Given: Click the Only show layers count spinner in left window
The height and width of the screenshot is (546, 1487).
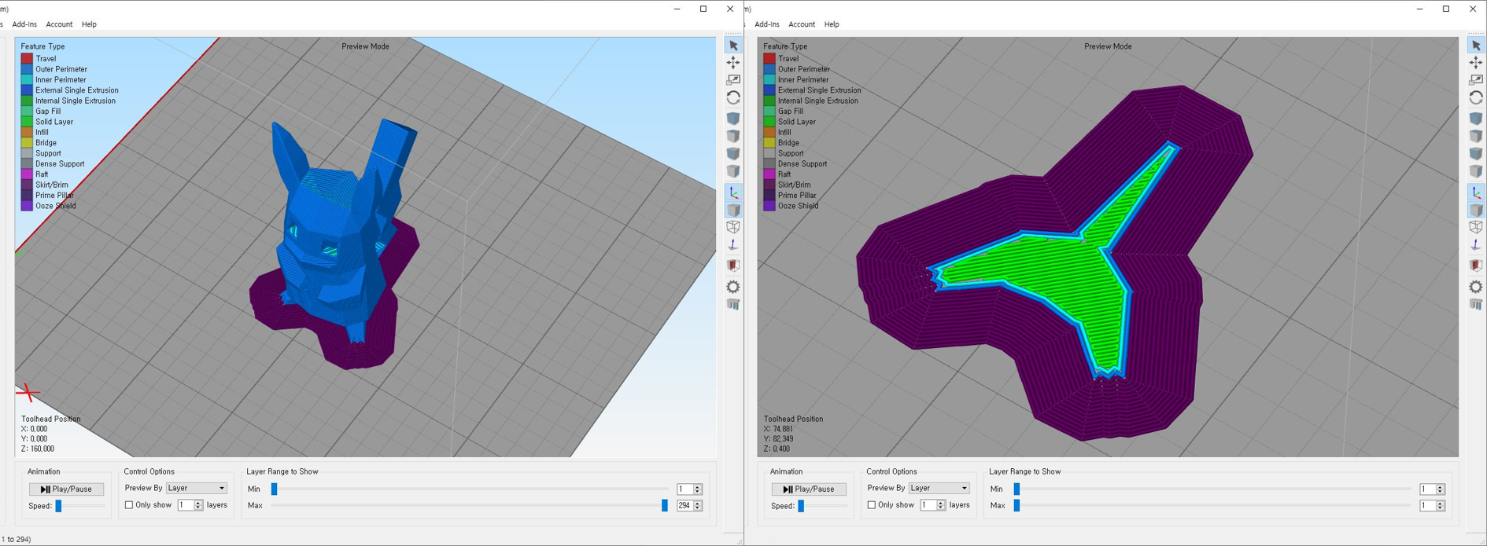Looking at the screenshot, I should 198,505.
